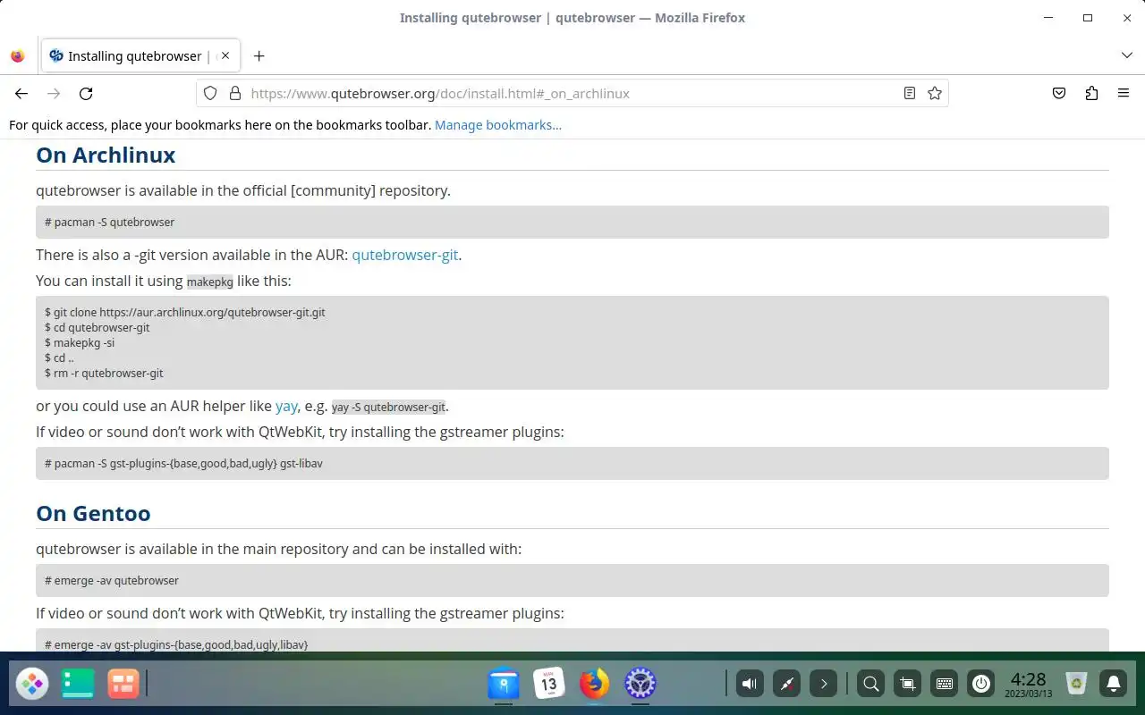
Task: Click the power button tray icon
Action: pos(981,685)
